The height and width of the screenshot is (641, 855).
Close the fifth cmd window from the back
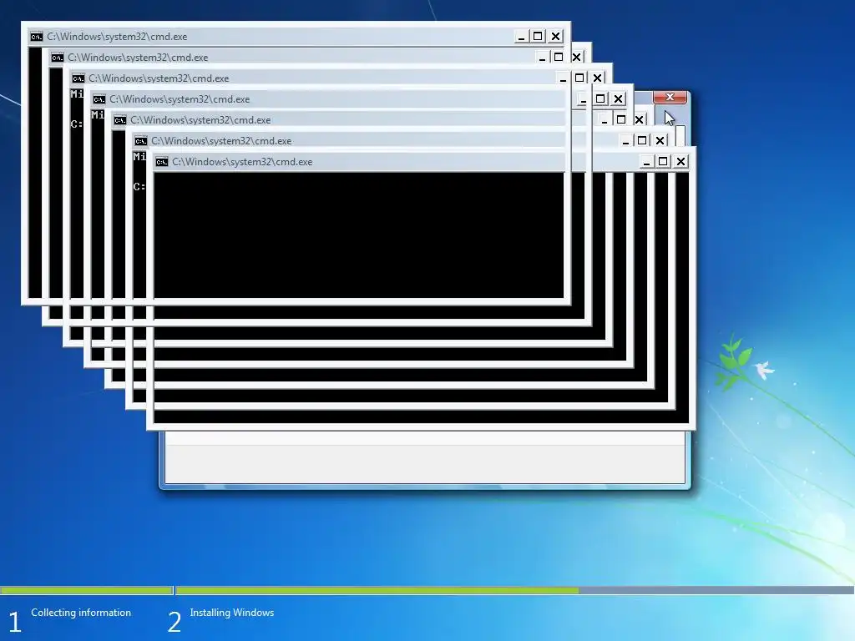[639, 119]
